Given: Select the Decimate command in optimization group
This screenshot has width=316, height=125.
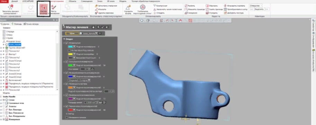Looking at the screenshot, I should [x=160, y=6].
